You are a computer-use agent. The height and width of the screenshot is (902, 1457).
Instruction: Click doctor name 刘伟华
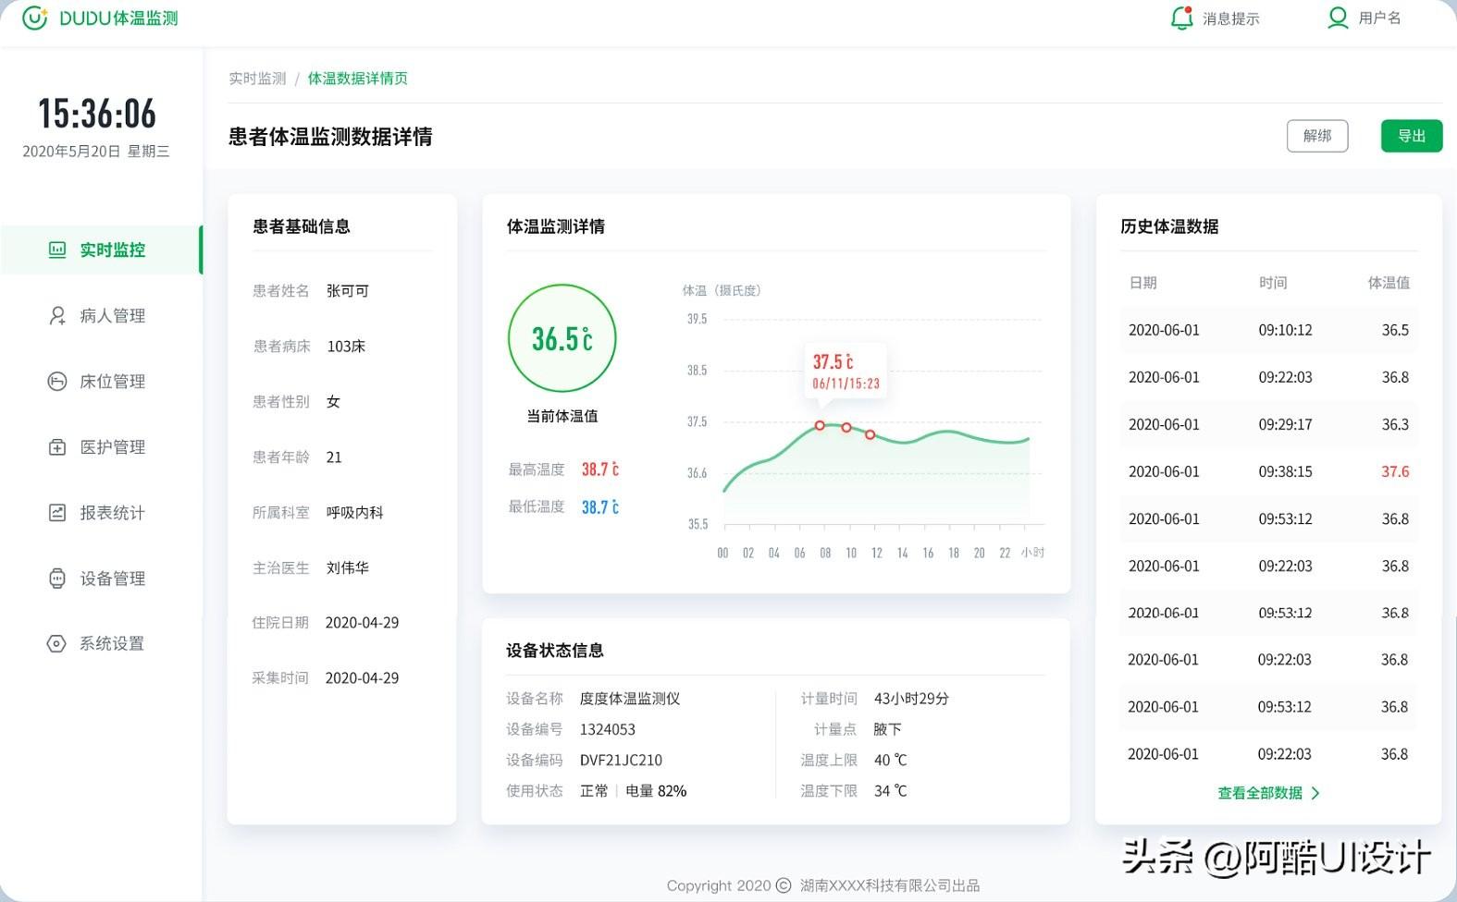click(x=348, y=567)
